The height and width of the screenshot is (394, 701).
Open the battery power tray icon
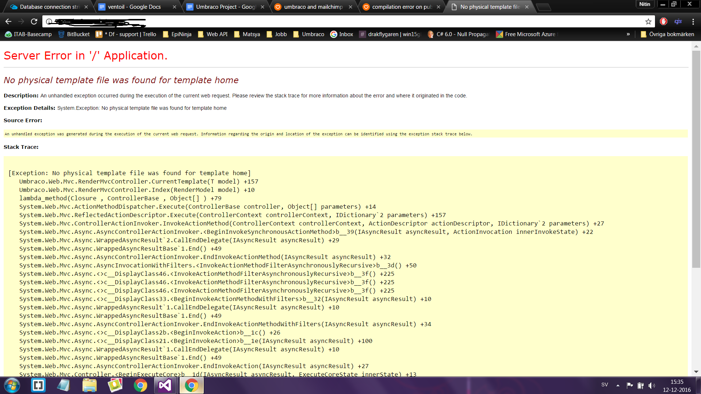(640, 385)
